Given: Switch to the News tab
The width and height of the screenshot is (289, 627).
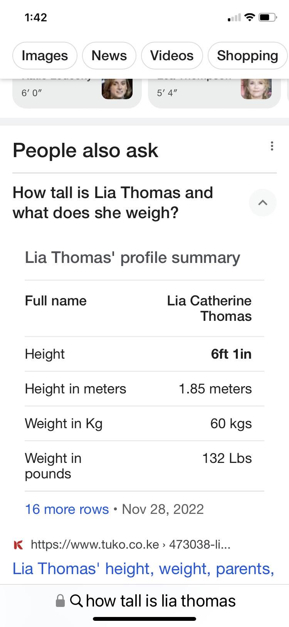Looking at the screenshot, I should click(109, 56).
